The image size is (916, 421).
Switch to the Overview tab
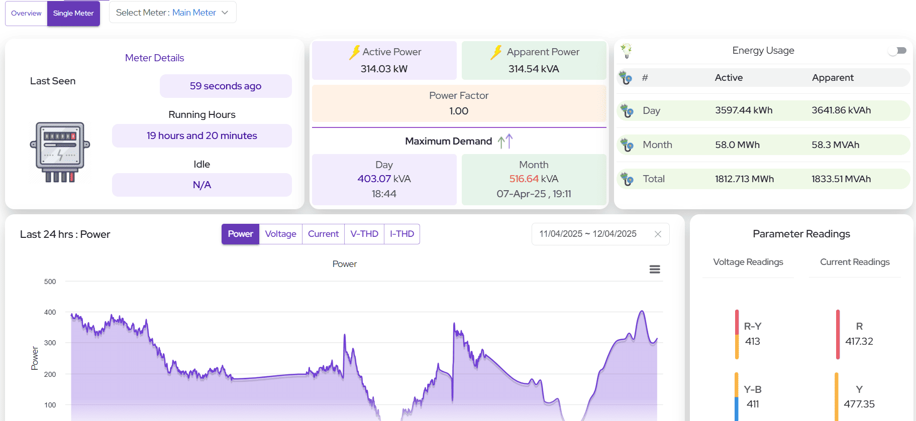point(26,13)
